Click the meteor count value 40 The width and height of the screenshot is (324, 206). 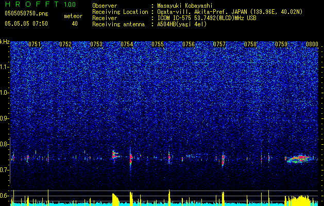[75, 24]
